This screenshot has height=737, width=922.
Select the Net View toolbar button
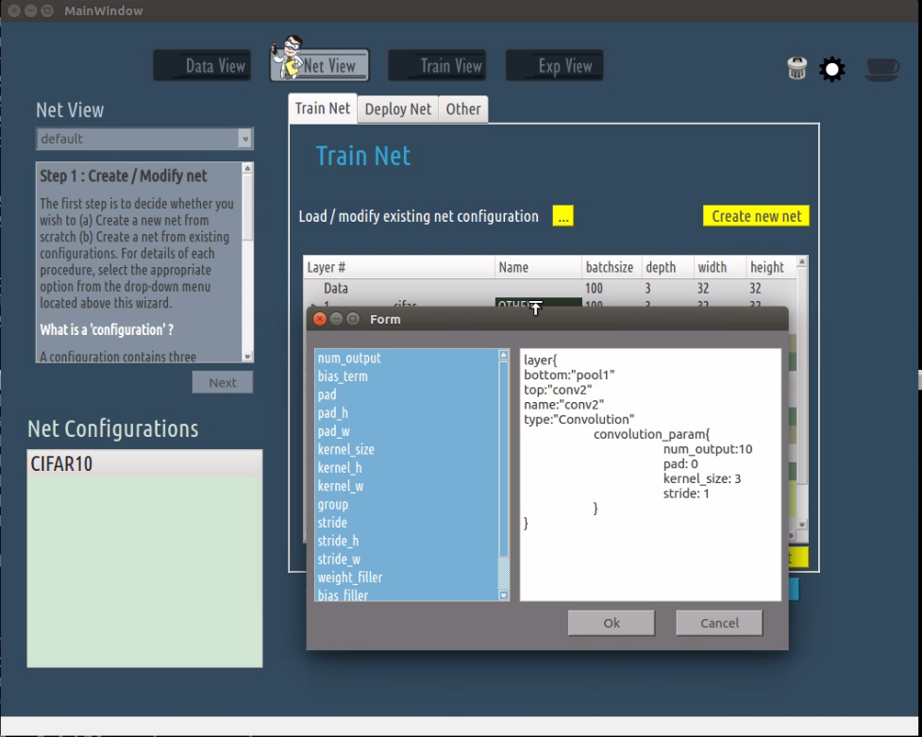click(x=320, y=66)
